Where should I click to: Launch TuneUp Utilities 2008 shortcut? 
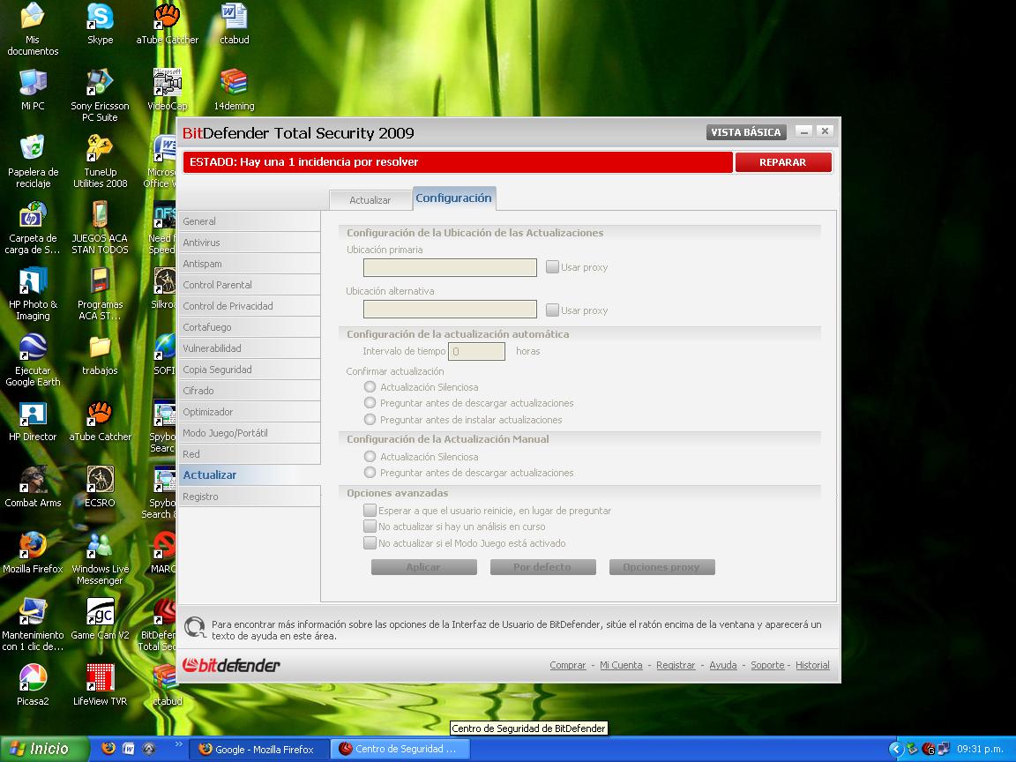100,161
